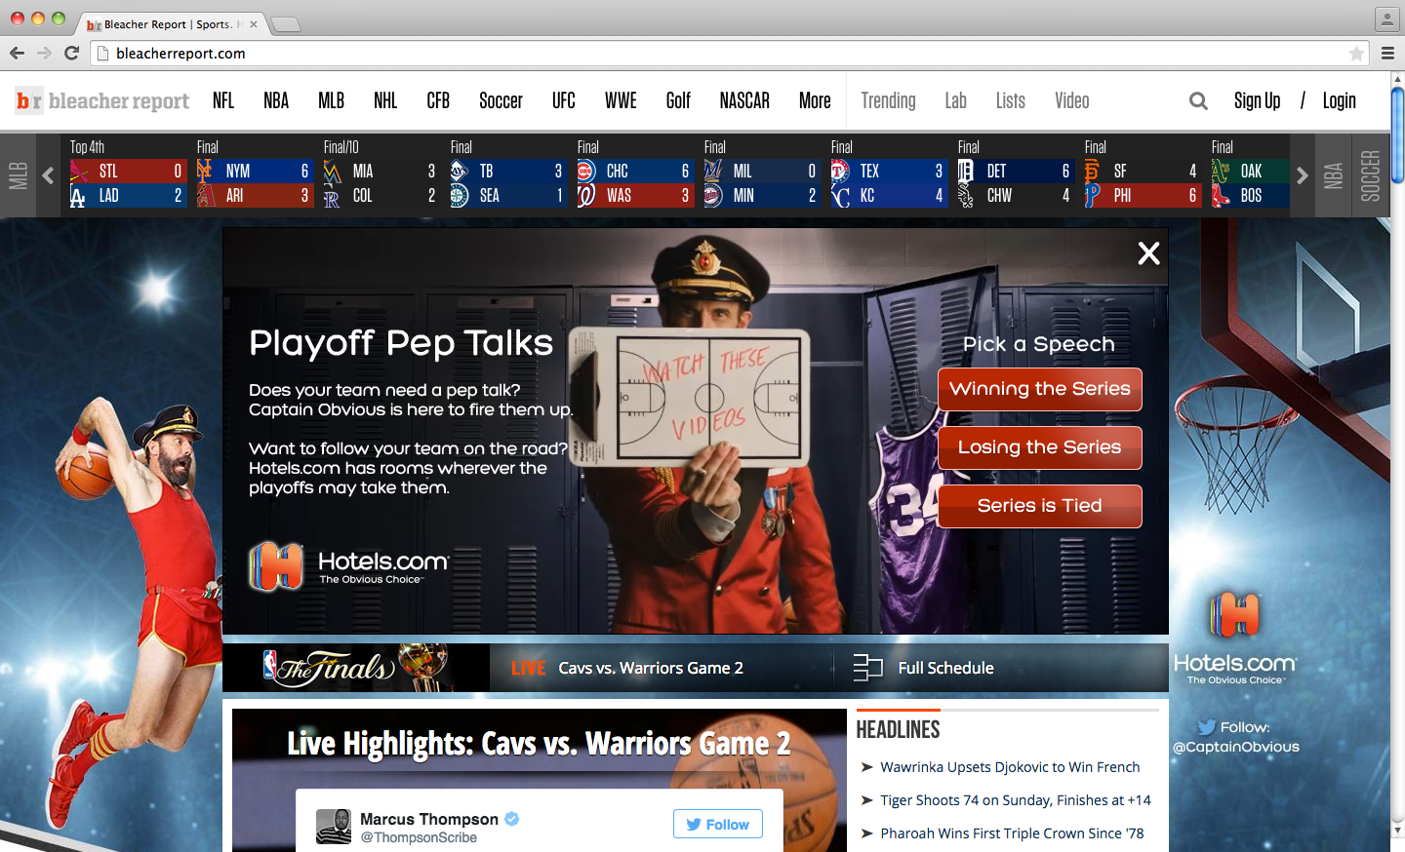Open the Chrome user profile button

pyautogui.click(x=1386, y=19)
